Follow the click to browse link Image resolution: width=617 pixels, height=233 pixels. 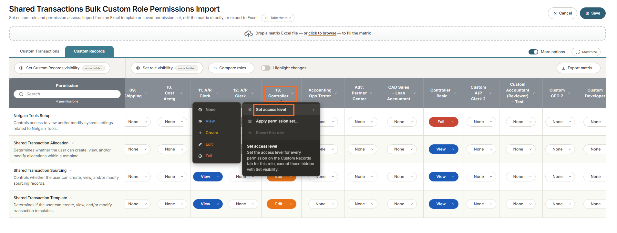coord(322,33)
